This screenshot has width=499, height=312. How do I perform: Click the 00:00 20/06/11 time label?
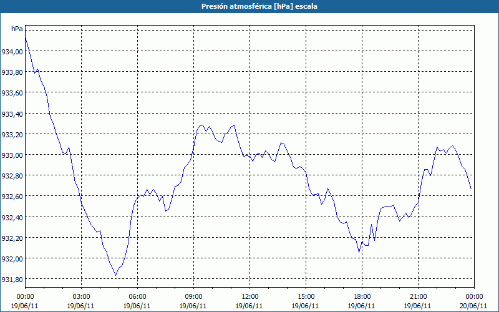[x=474, y=301]
